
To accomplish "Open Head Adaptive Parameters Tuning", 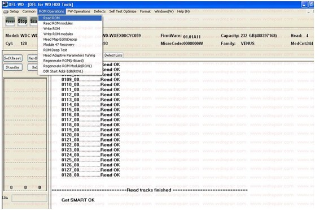I will [70, 55].
